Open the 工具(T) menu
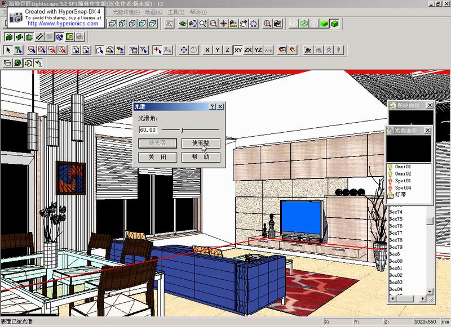 176,12
